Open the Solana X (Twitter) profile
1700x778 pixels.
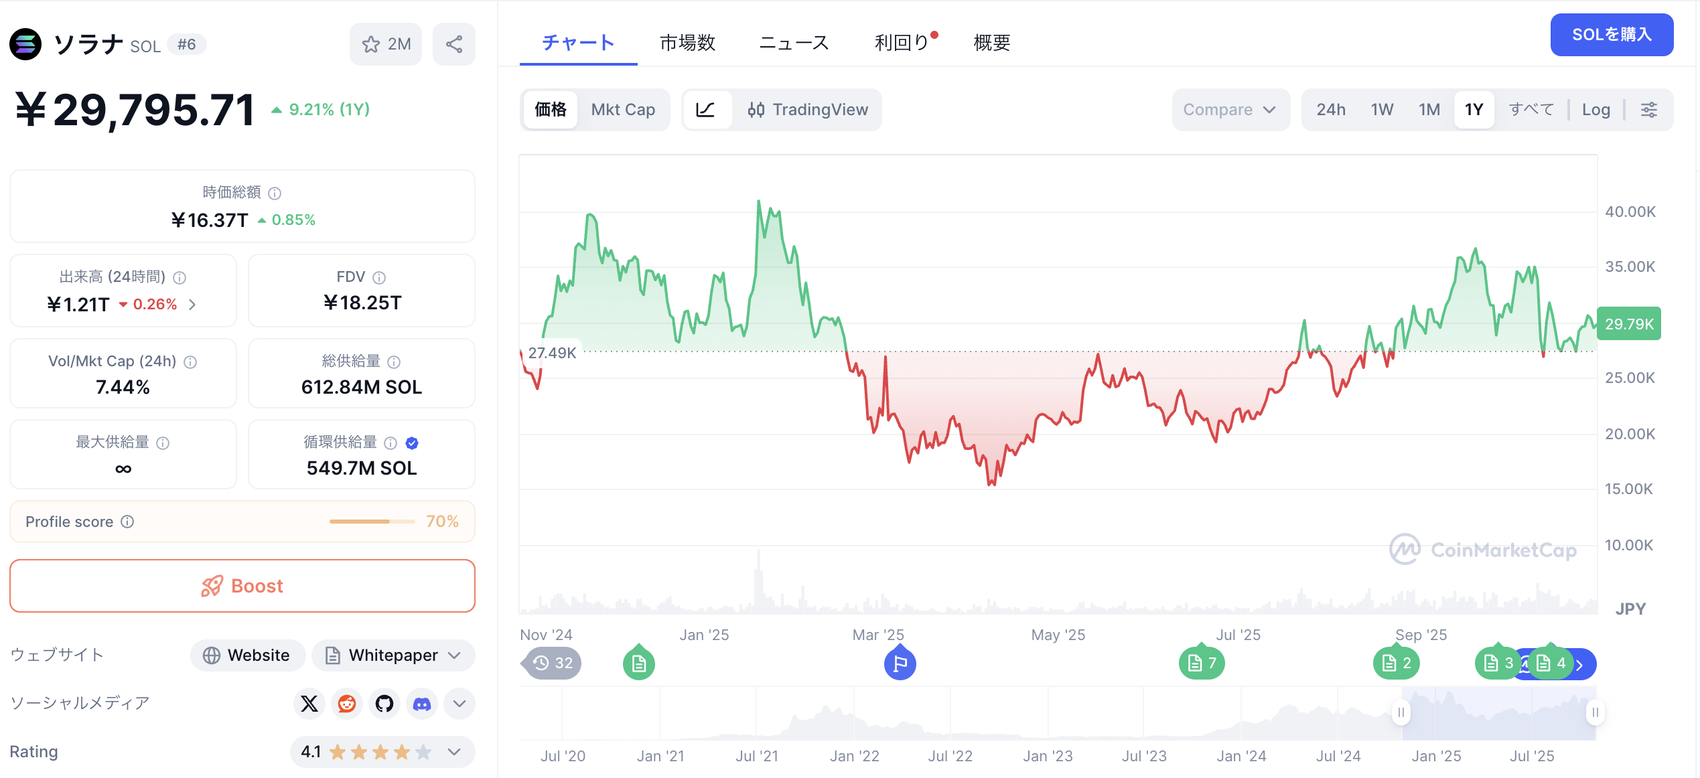pyautogui.click(x=309, y=704)
